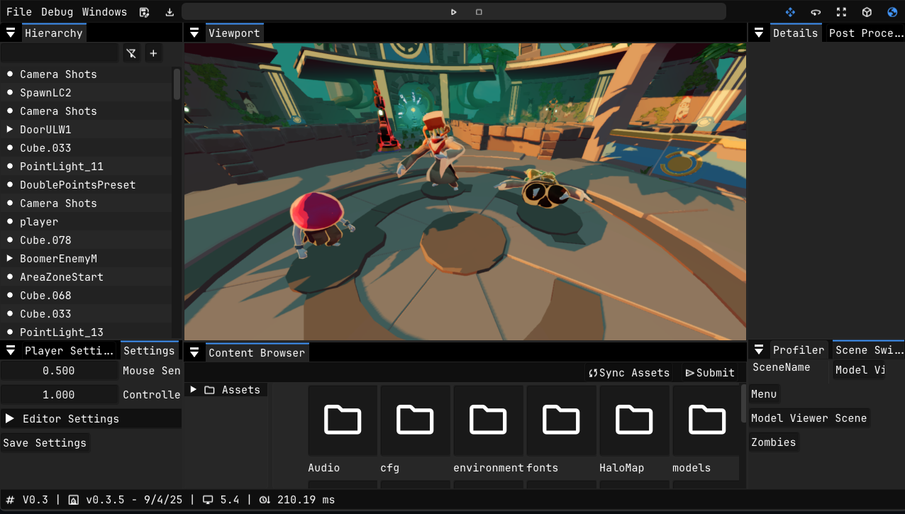This screenshot has height=514, width=905.
Task: Click the play button in the top toolbar
Action: point(453,12)
